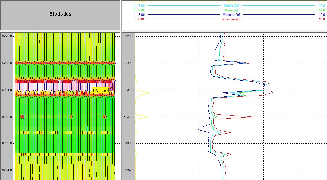The height and width of the screenshot is (180, 327).
Task: Select the Minimum [in] curve label
Action: [x=231, y=15]
